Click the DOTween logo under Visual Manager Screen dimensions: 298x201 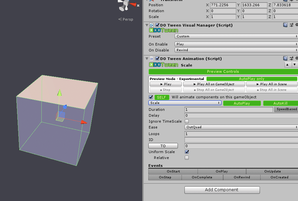click(x=164, y=30)
